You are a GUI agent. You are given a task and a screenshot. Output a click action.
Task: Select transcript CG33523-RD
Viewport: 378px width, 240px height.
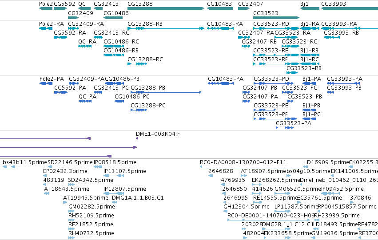tap(271, 24)
